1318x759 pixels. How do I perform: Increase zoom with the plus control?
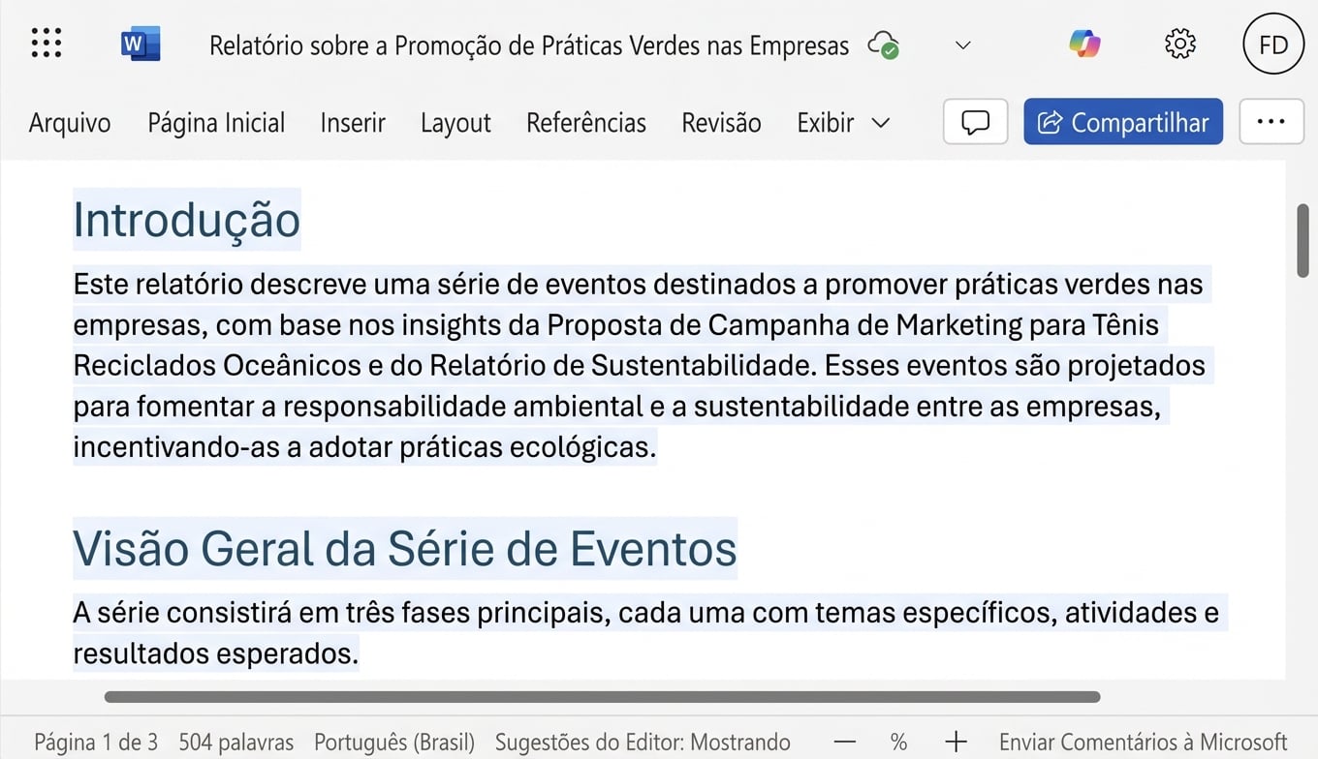955,742
